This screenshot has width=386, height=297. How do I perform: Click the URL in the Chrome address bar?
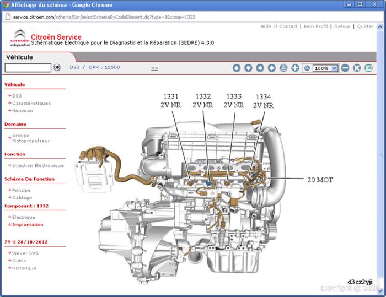click(104, 17)
